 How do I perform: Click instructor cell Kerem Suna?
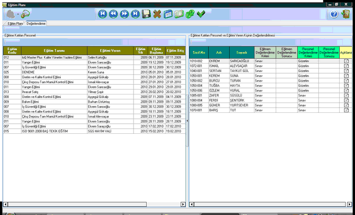[x=110, y=72]
